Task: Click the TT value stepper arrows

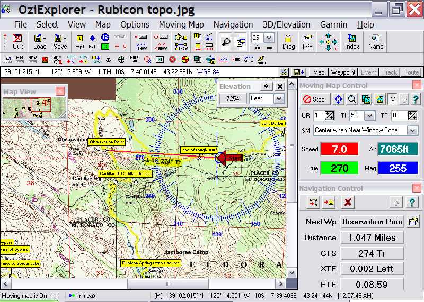Action: (x=412, y=116)
